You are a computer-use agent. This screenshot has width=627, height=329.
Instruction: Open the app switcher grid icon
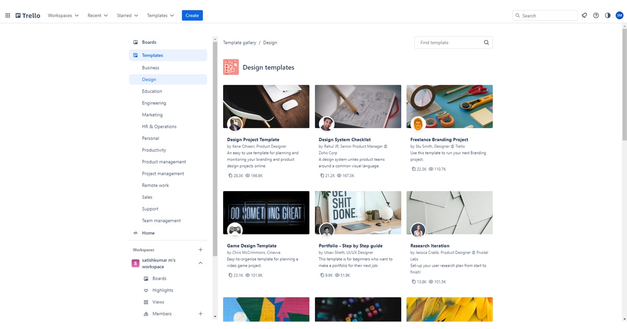point(8,16)
